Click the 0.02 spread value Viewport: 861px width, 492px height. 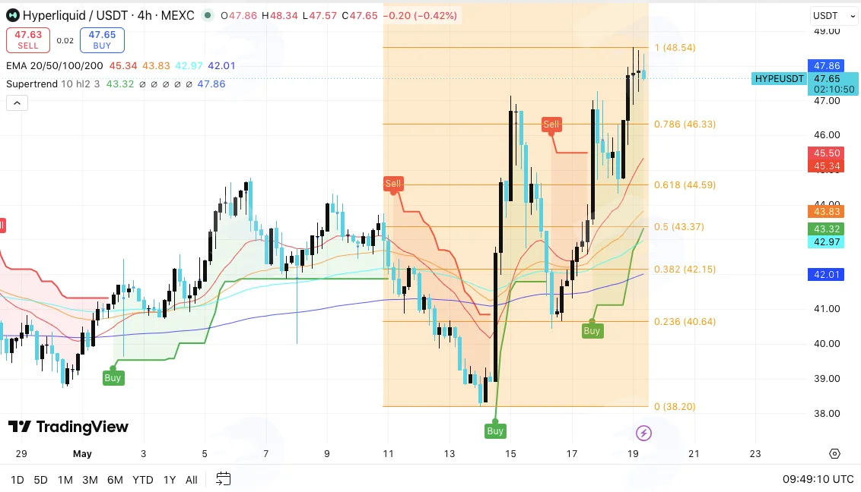tap(65, 40)
